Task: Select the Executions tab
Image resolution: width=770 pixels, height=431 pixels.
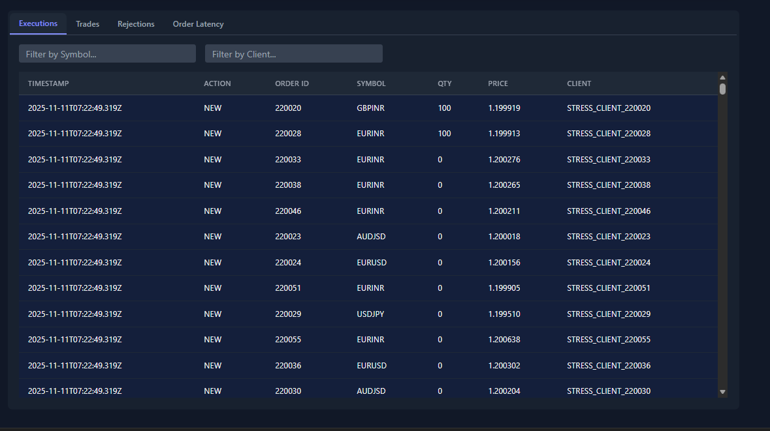Action: click(x=37, y=23)
